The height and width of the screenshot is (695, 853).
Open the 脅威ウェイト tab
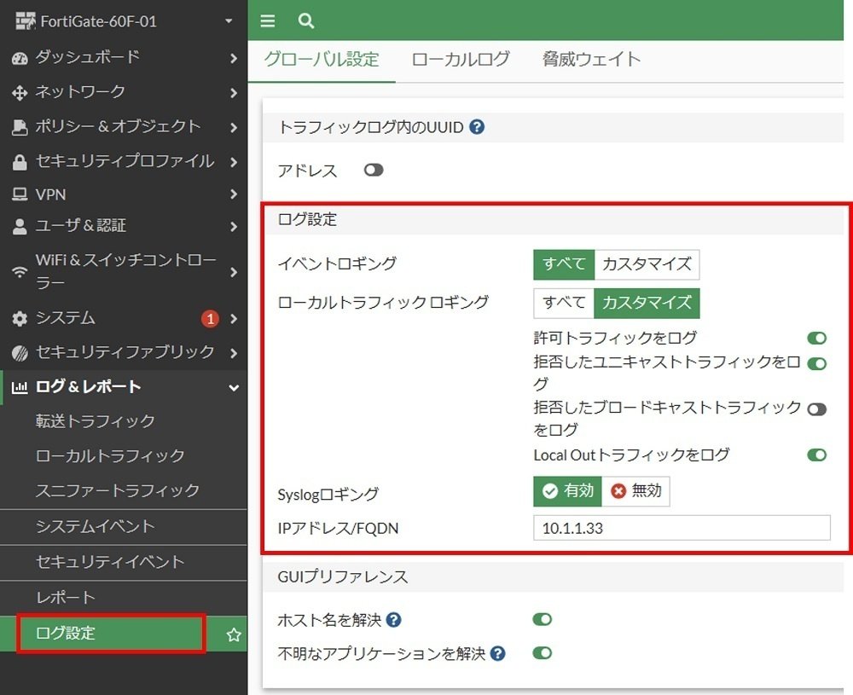pyautogui.click(x=590, y=60)
